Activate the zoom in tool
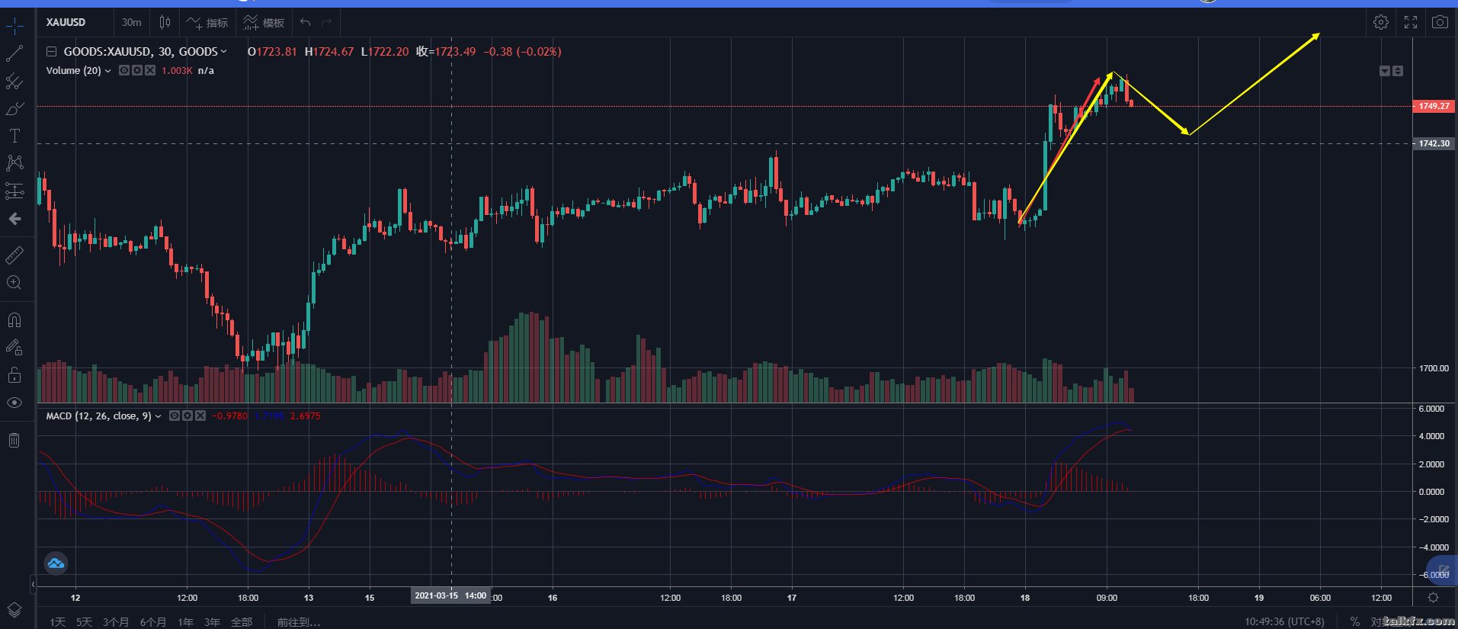The width and height of the screenshot is (1458, 629). [14, 283]
